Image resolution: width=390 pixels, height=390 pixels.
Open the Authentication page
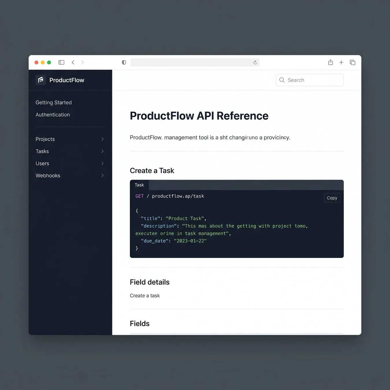(53, 115)
